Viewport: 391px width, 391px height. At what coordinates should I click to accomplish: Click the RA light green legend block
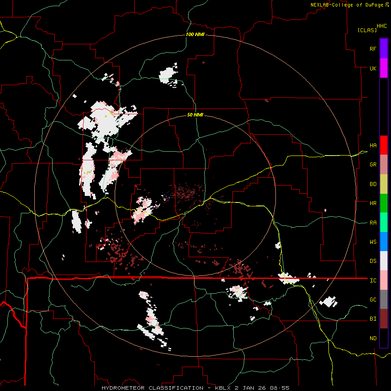(384, 222)
